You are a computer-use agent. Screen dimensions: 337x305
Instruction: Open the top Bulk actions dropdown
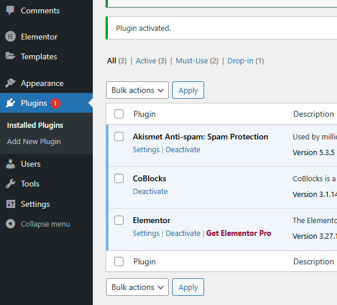pyautogui.click(x=137, y=90)
